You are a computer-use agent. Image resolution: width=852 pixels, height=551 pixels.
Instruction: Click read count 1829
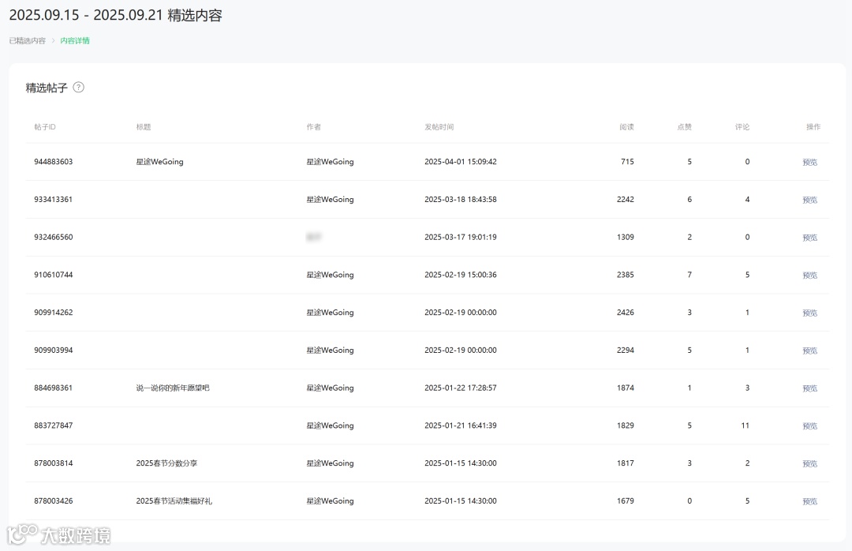(626, 425)
